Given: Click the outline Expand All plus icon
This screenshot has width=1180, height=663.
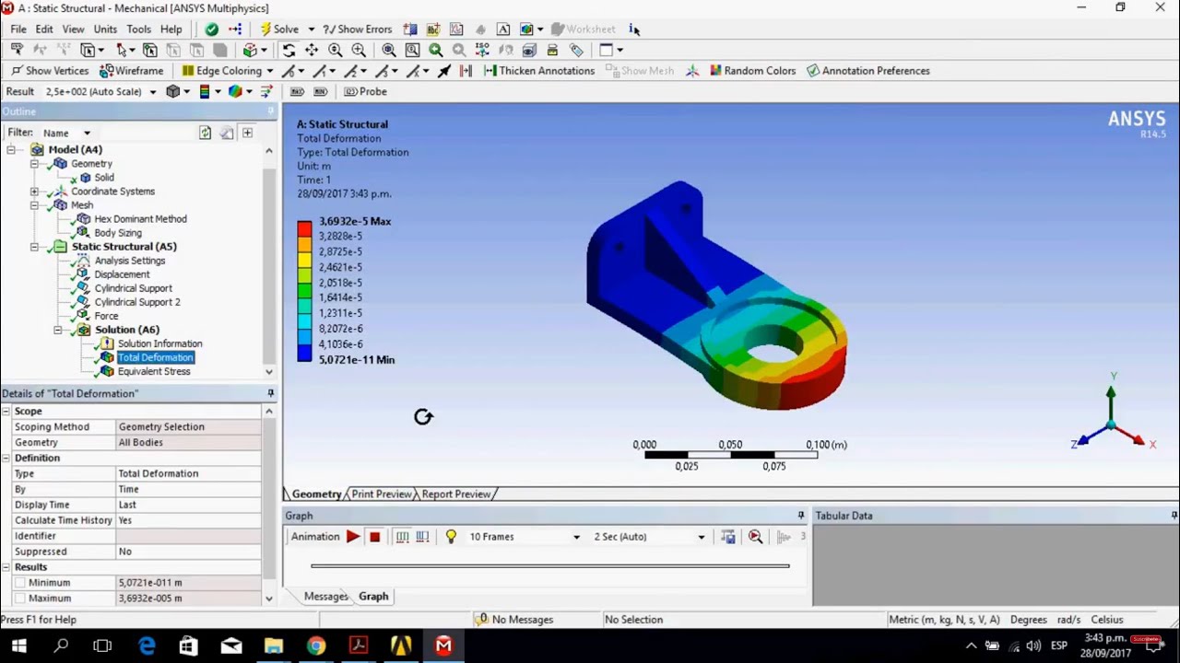Looking at the screenshot, I should tap(247, 134).
